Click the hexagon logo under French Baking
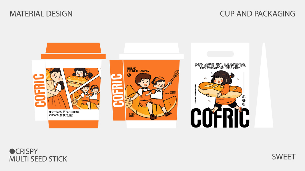Image resolution: width=305 pixels, height=171 pixels. click(x=129, y=75)
